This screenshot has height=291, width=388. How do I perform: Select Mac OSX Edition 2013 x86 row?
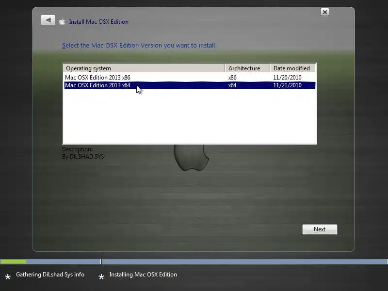coord(190,78)
